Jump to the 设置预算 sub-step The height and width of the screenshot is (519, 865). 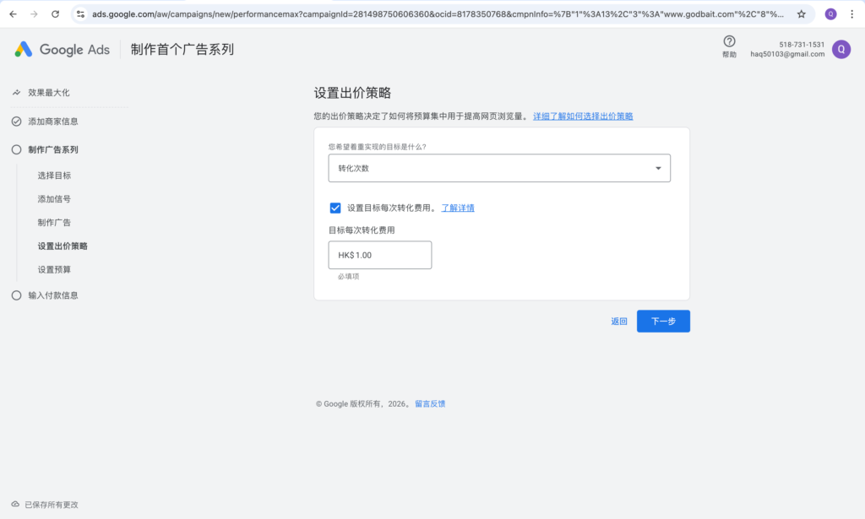click(54, 269)
